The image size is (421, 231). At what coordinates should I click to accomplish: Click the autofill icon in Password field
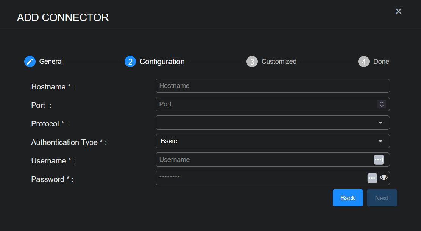click(x=372, y=178)
